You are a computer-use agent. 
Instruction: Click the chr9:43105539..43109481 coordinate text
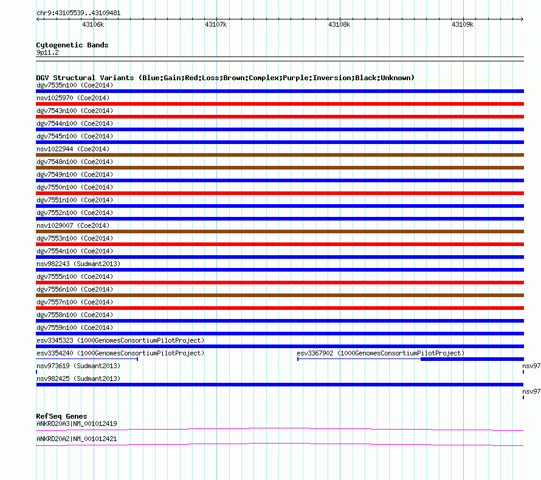tap(78, 13)
